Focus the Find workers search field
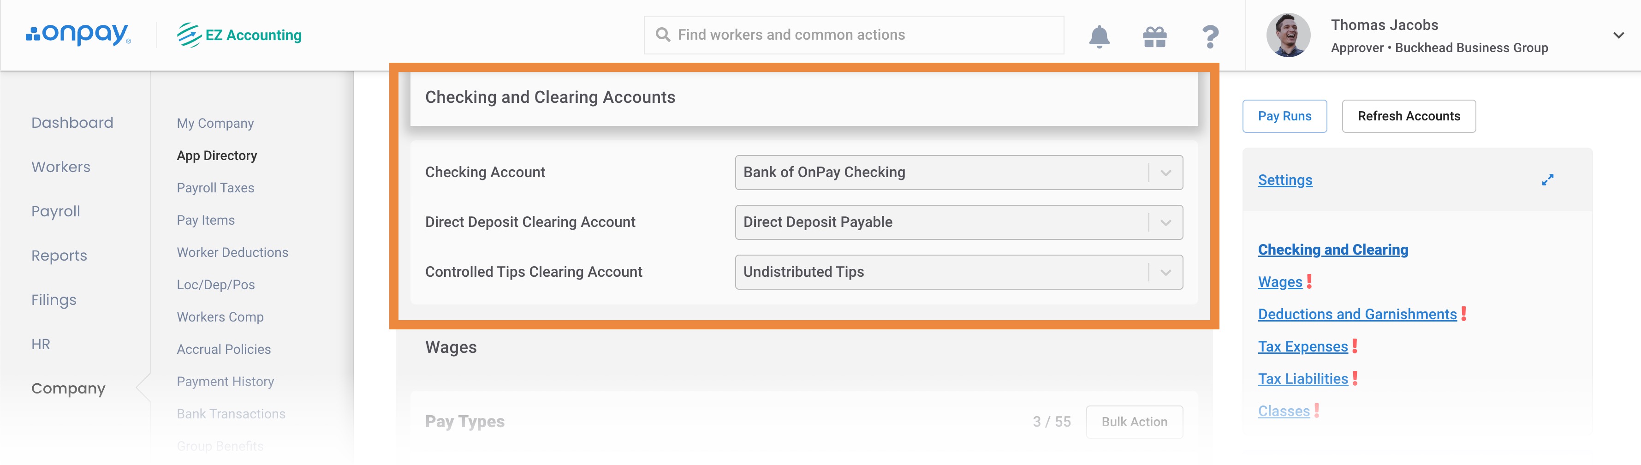Screen dimensions: 1641x465 (854, 35)
